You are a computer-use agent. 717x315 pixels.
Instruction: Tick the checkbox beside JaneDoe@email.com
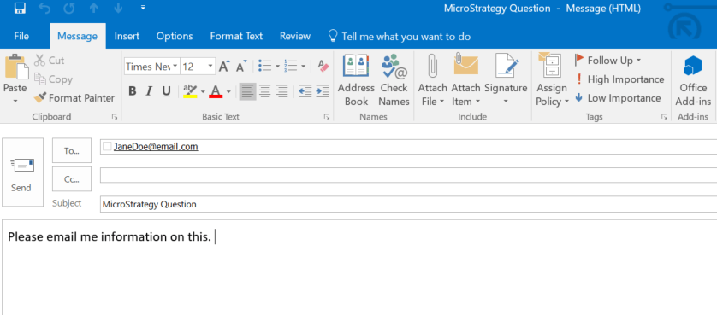(107, 147)
